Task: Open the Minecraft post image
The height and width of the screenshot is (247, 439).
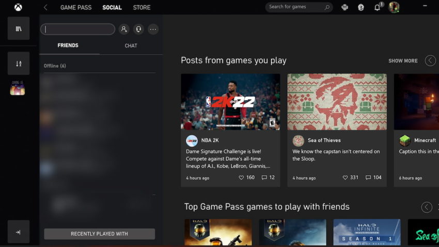Action: coord(416,102)
